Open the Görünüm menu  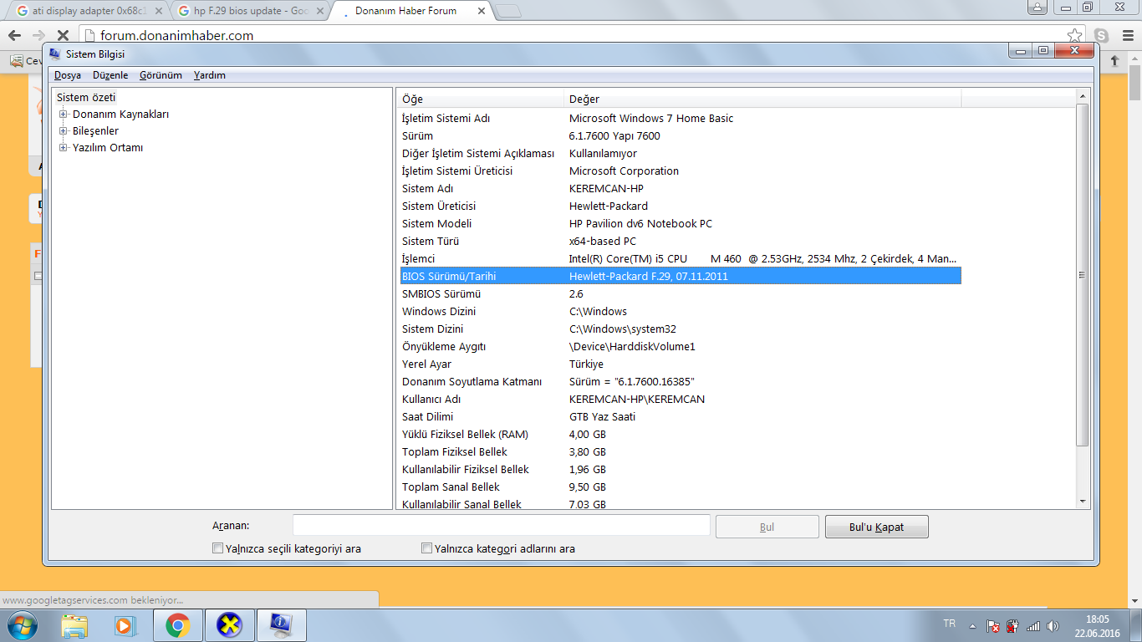click(161, 75)
